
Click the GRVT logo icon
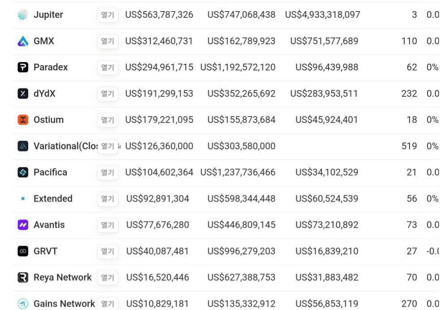23,251
